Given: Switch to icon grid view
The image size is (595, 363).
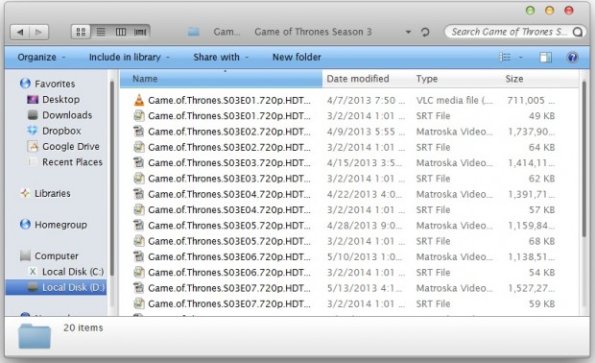Looking at the screenshot, I should tap(81, 32).
